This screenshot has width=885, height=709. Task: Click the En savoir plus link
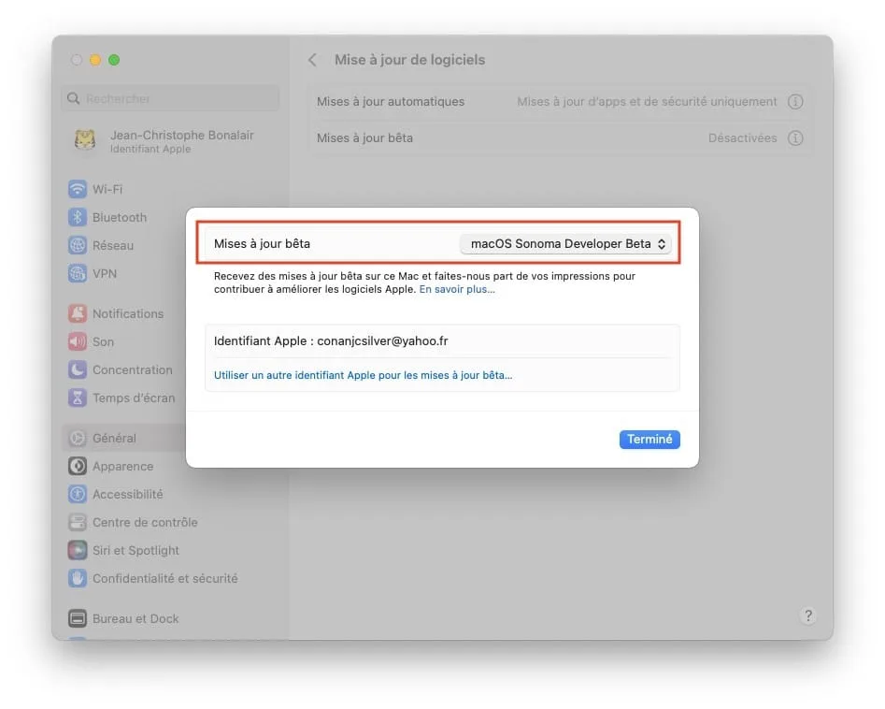[457, 289]
